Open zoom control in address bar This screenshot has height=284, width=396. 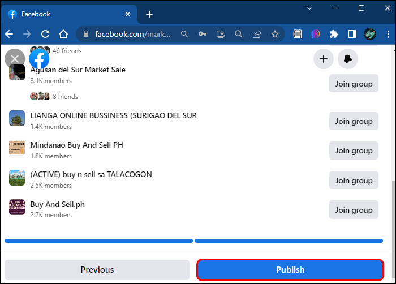(239, 34)
